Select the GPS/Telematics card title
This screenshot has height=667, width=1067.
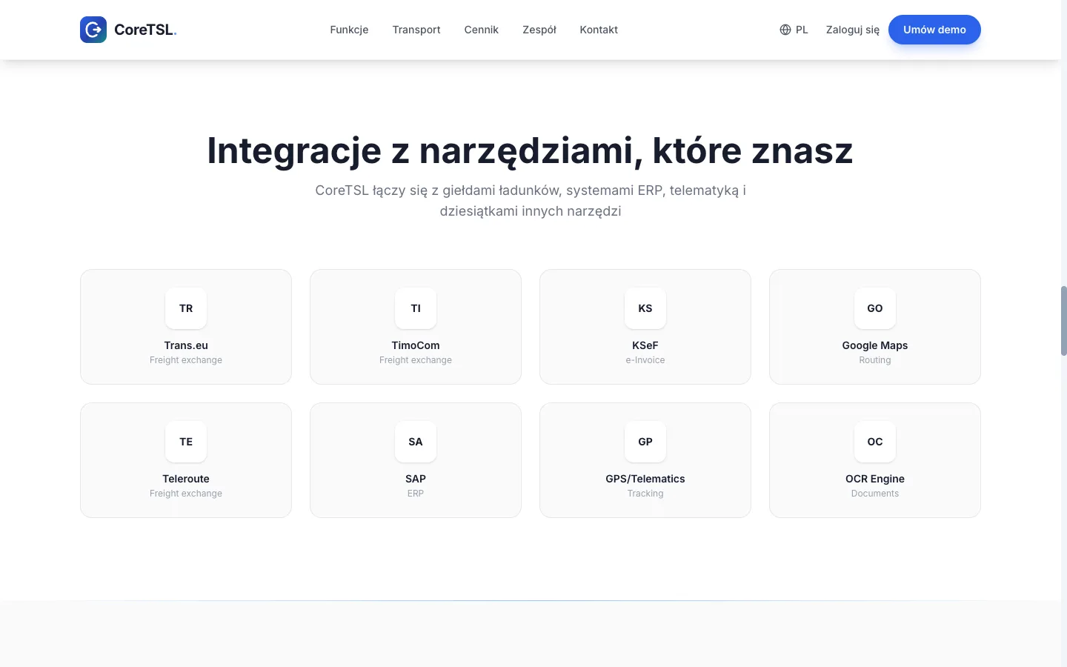click(645, 479)
